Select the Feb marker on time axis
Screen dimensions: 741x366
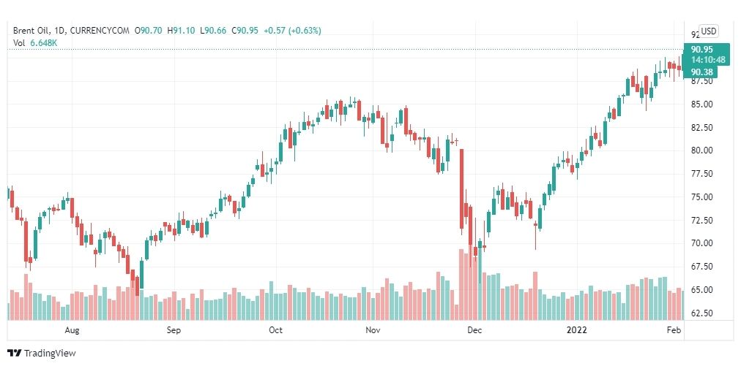(x=674, y=329)
